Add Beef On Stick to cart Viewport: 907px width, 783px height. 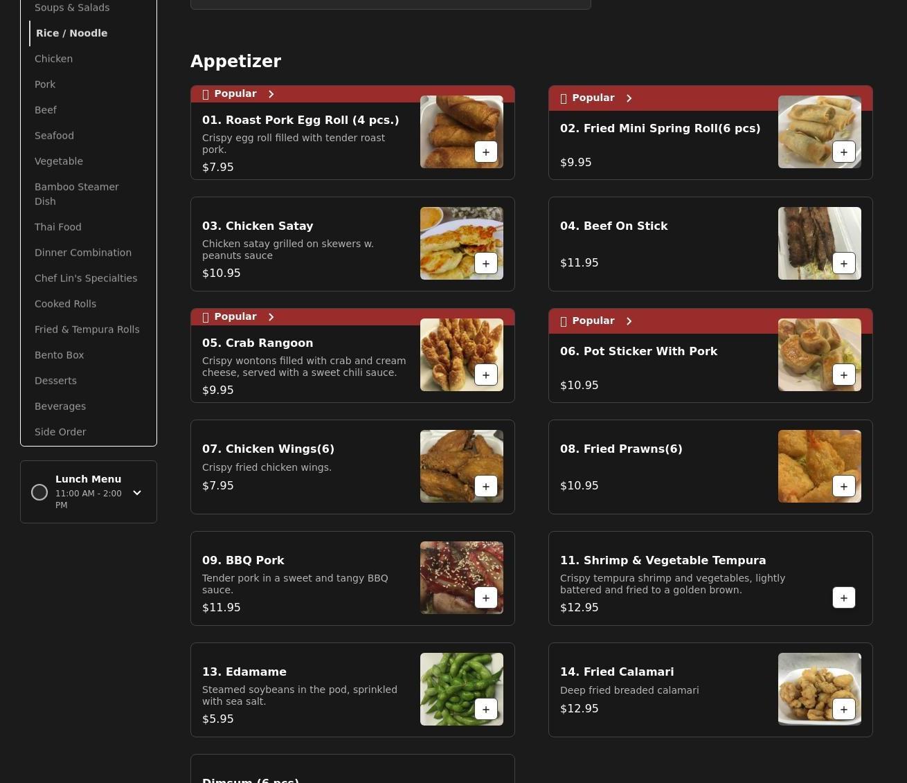[x=843, y=264]
